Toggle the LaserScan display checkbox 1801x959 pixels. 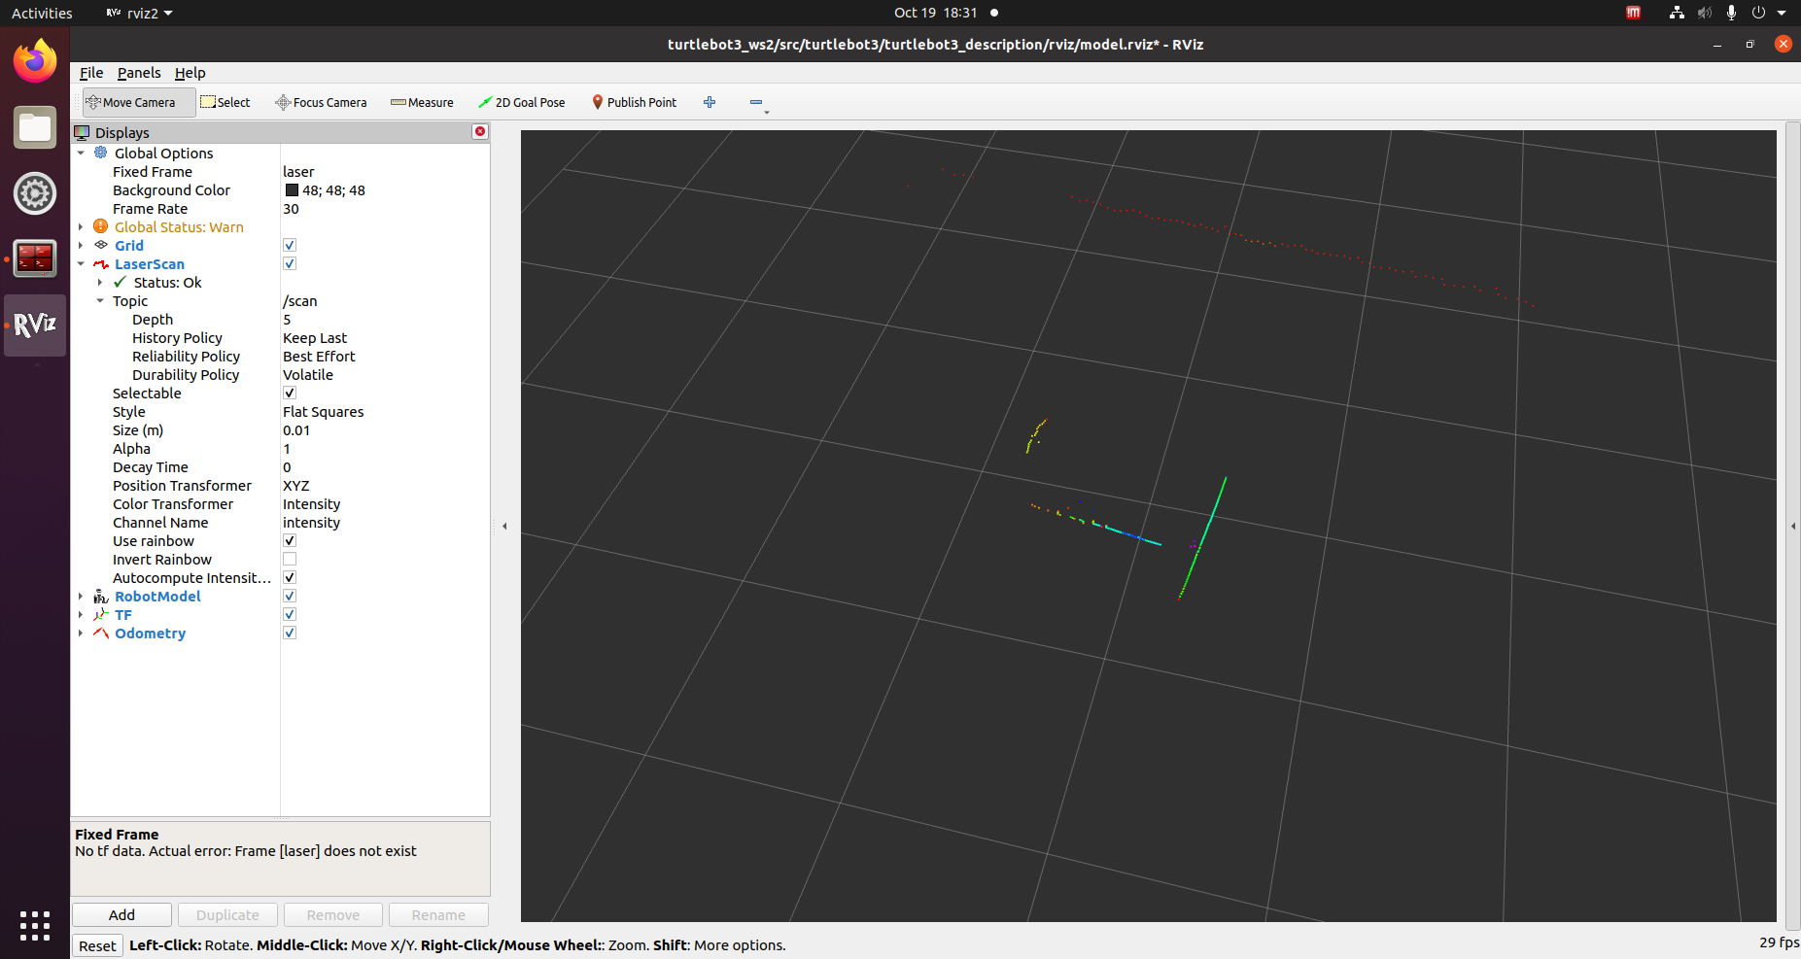coord(290,263)
